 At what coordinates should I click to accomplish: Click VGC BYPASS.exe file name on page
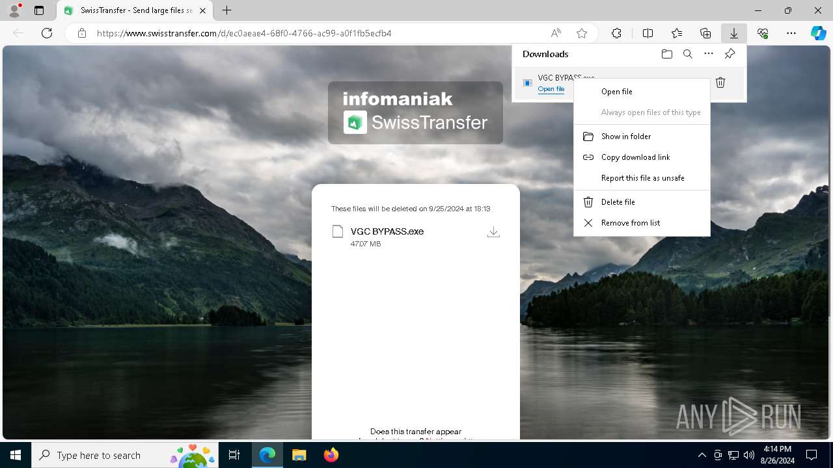coord(387,231)
